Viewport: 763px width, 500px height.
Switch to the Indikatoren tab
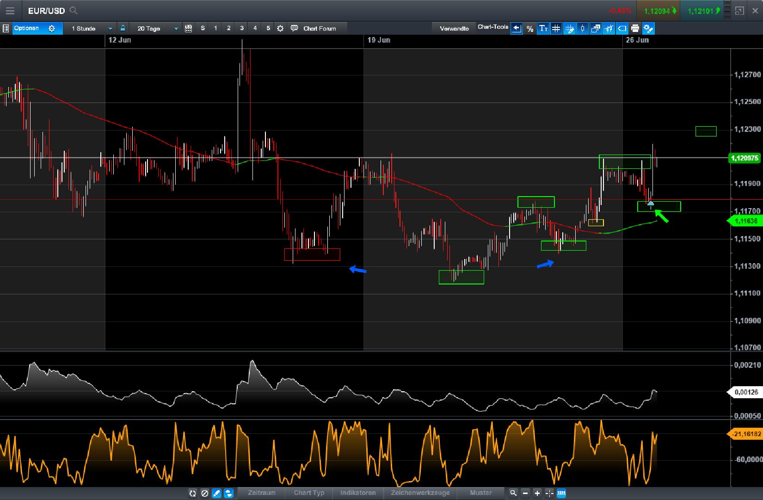(358, 493)
